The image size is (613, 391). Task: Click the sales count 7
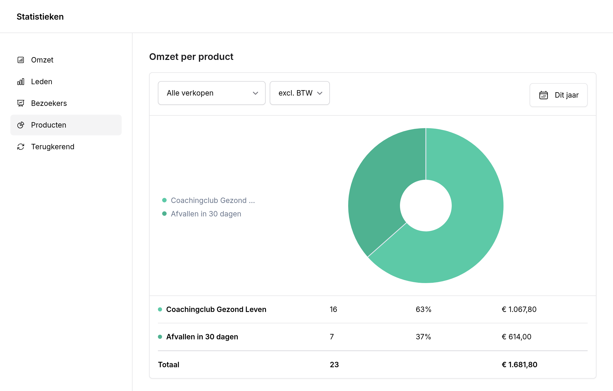tap(332, 337)
